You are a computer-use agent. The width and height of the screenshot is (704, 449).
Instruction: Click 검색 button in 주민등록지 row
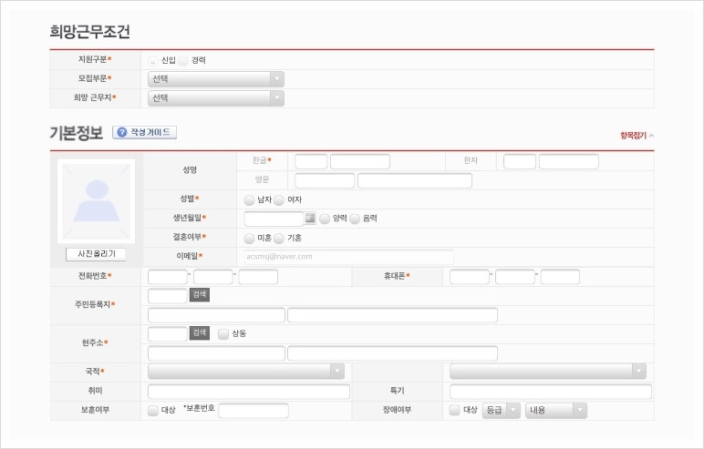tap(200, 295)
